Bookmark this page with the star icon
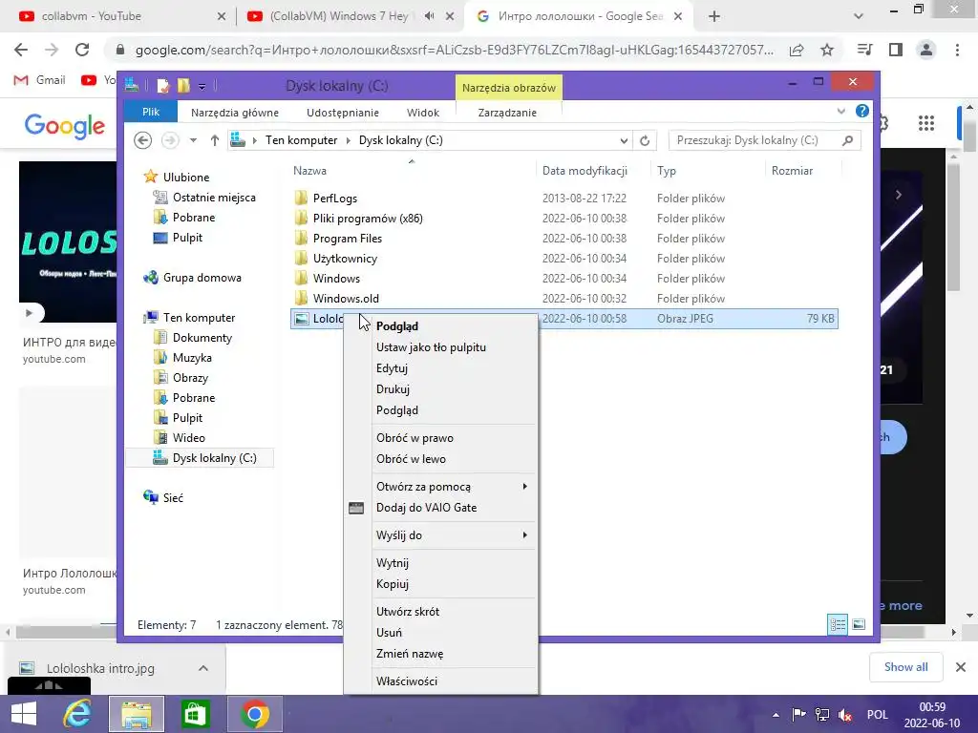This screenshot has height=733, width=978. (x=827, y=50)
